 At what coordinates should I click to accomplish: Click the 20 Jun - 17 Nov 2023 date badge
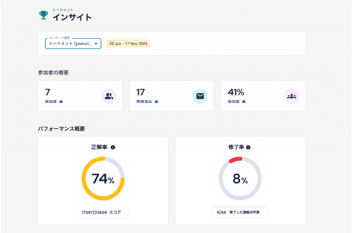(128, 43)
